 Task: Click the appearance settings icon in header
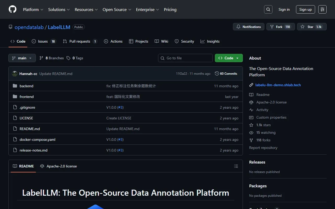(x=322, y=9)
